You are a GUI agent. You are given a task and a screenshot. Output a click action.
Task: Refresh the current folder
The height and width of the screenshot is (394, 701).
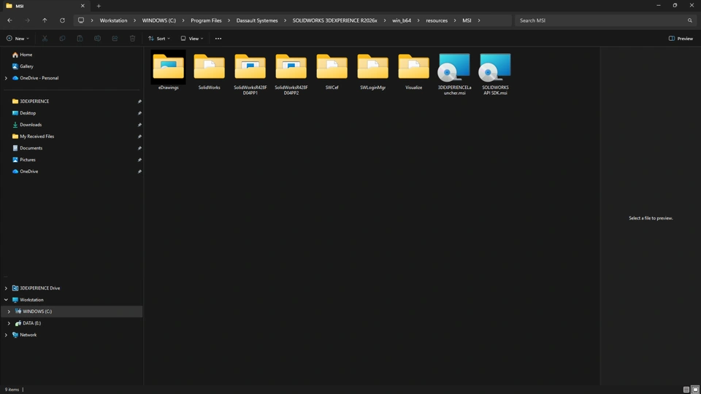62,20
